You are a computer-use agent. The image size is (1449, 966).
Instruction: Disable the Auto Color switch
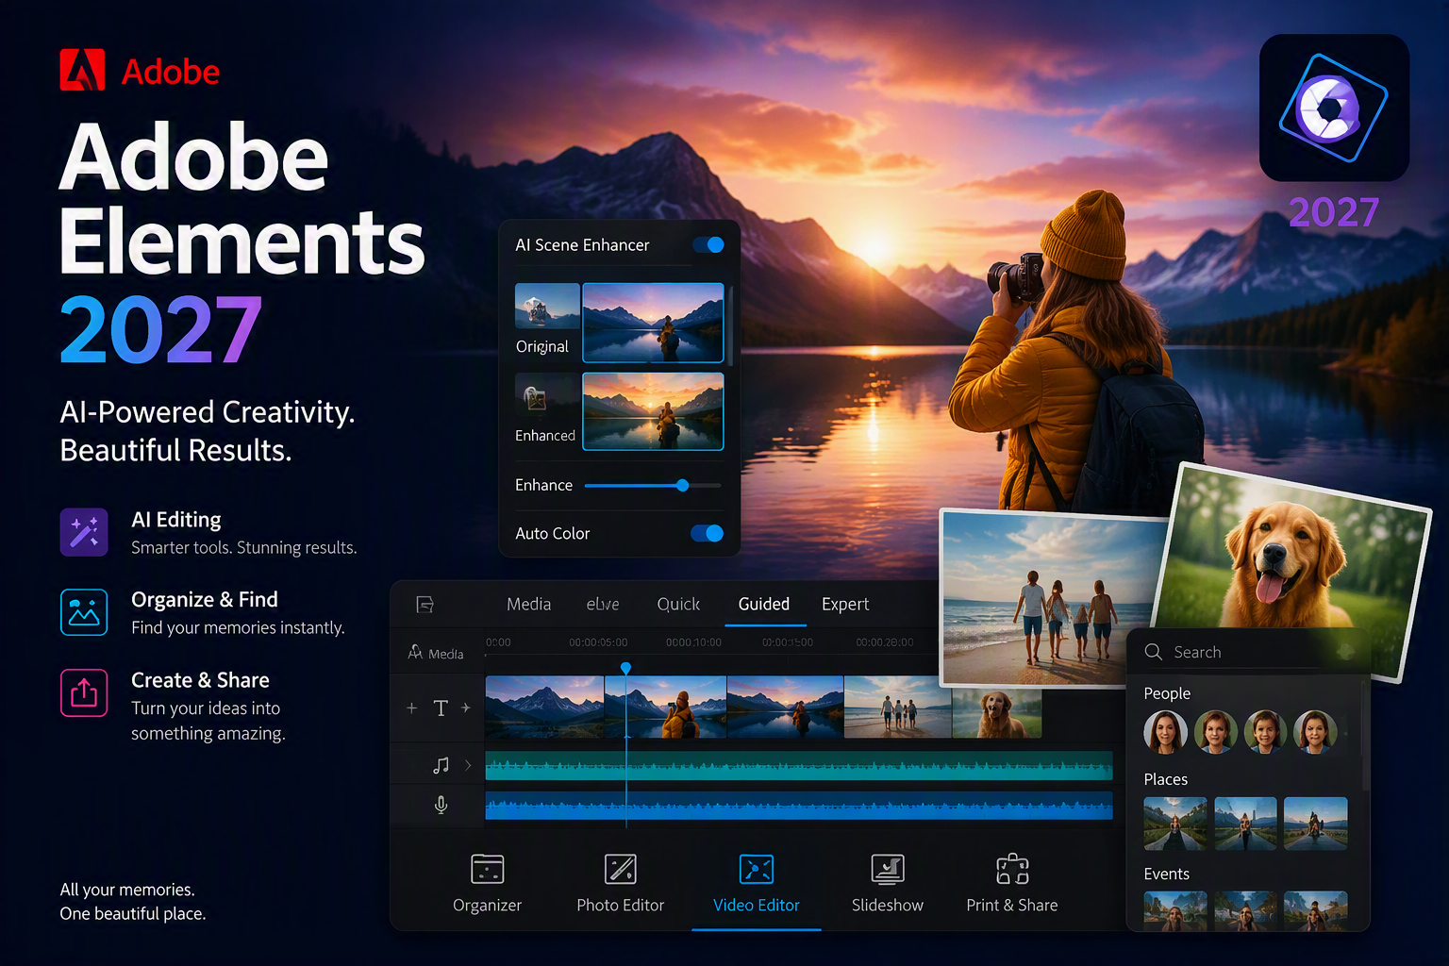tap(708, 533)
